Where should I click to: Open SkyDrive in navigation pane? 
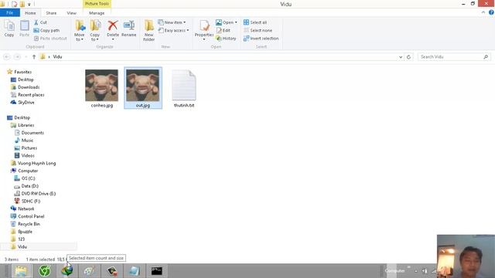[x=22, y=103]
